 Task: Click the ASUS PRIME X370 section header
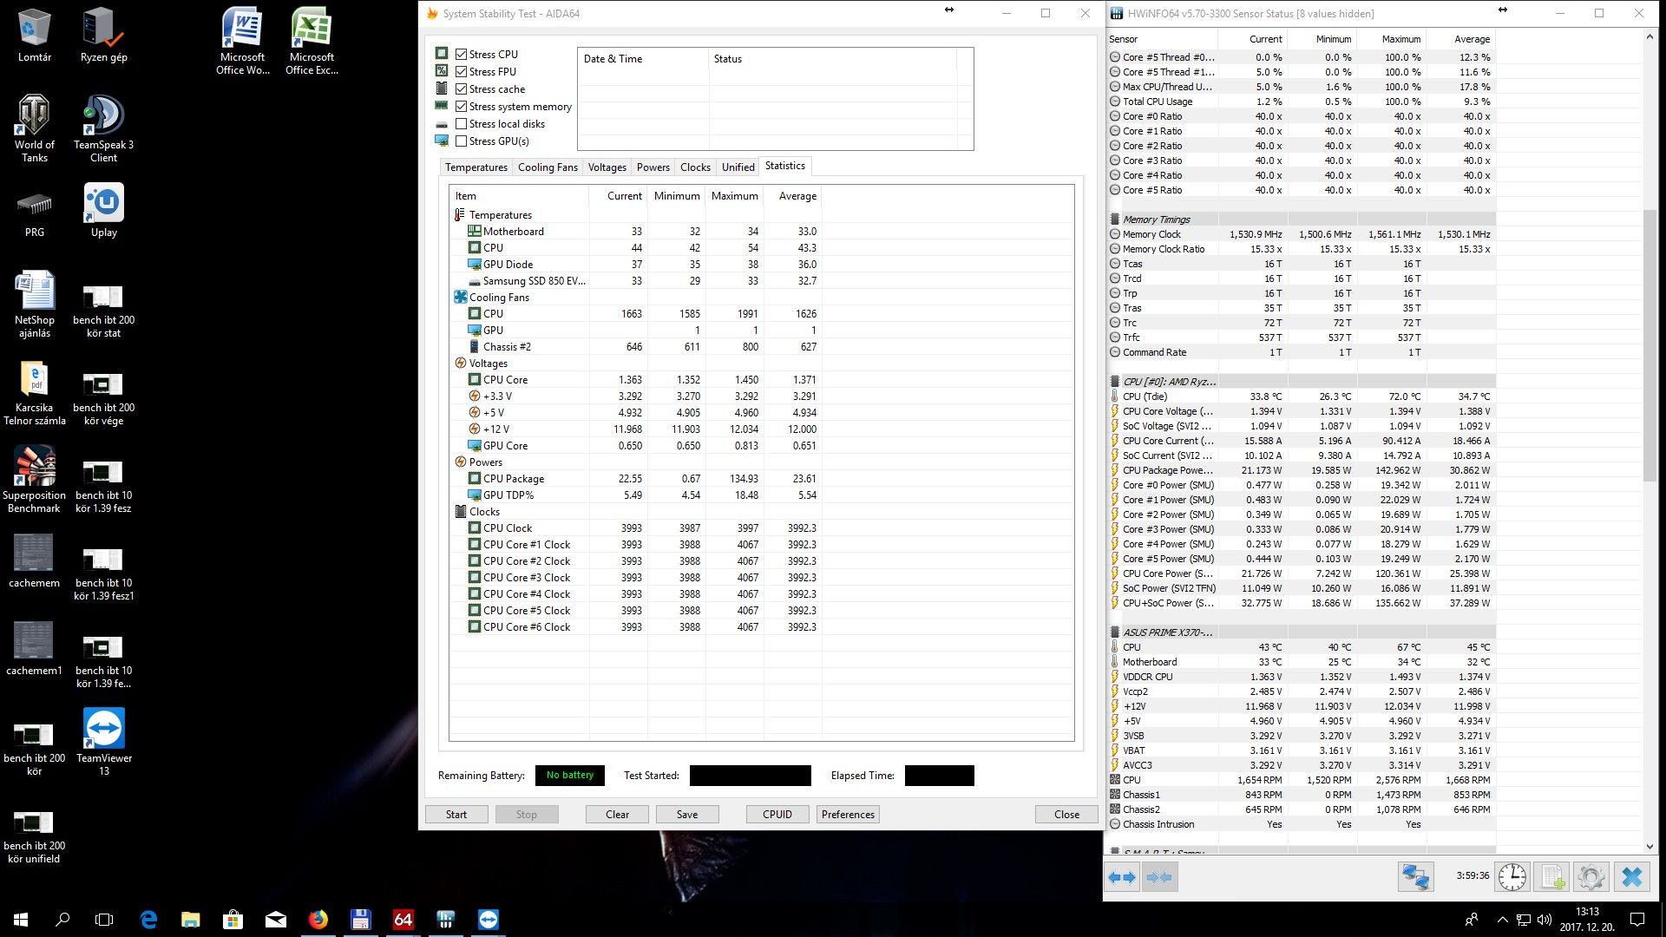click(x=1302, y=632)
